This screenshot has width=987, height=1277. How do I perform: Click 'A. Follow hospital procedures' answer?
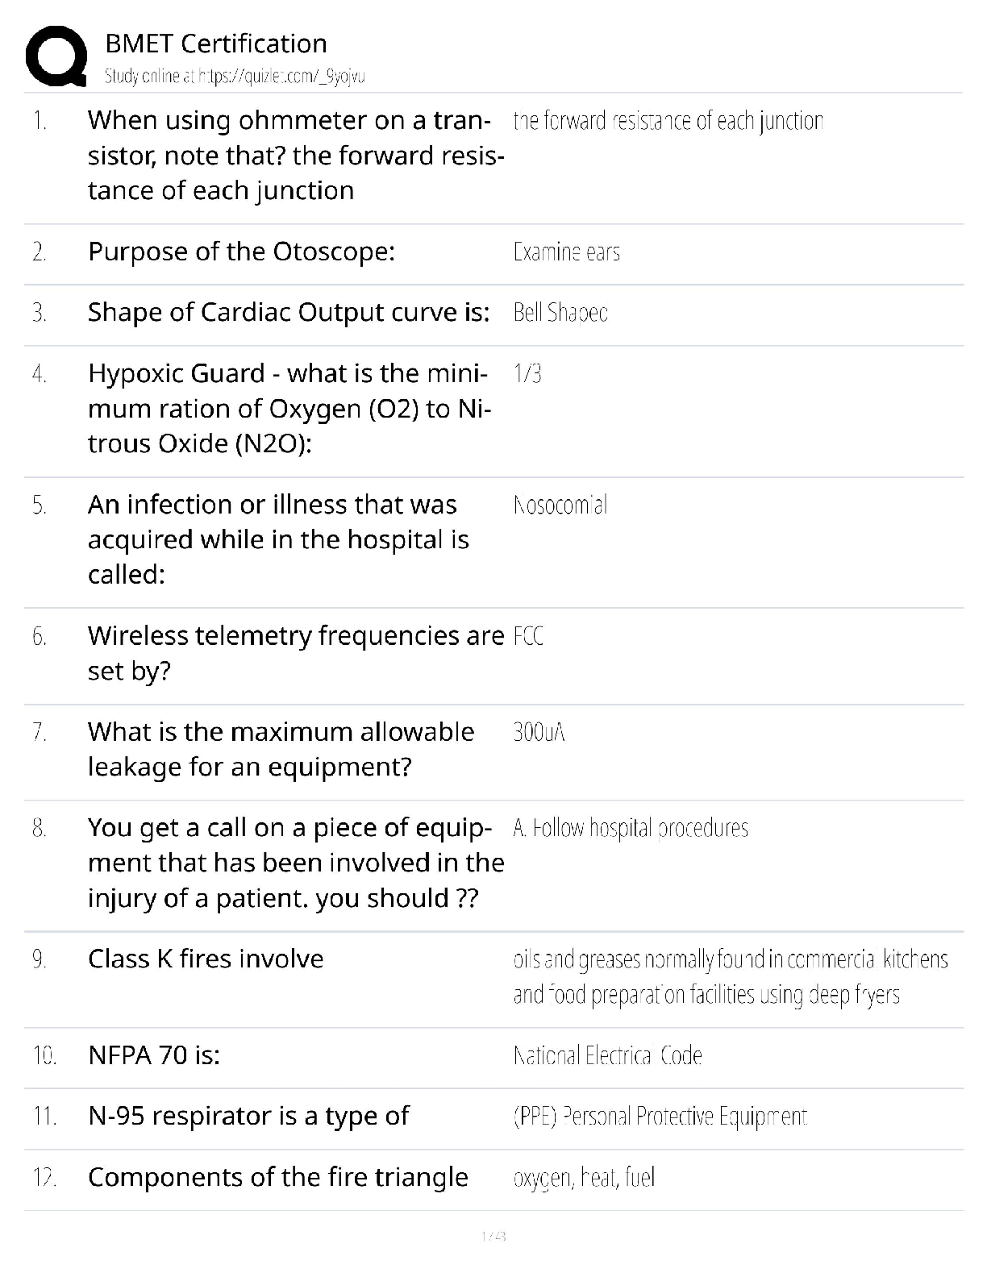point(631,828)
